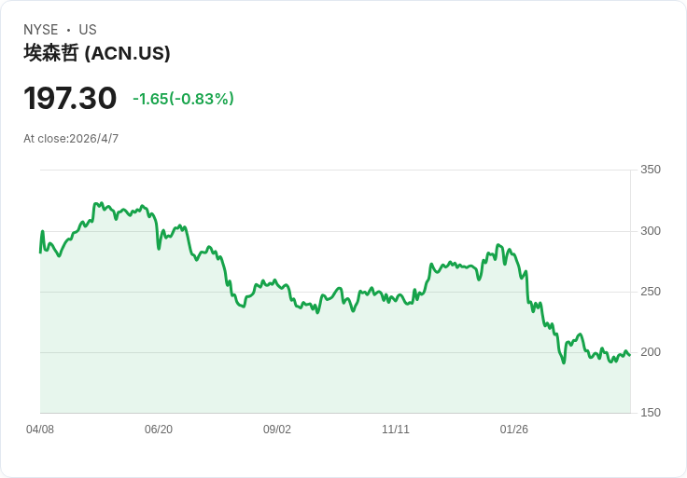Open the 埃森哲 (ACN.US) stock title
The width and height of the screenshot is (687, 478).
pos(97,53)
